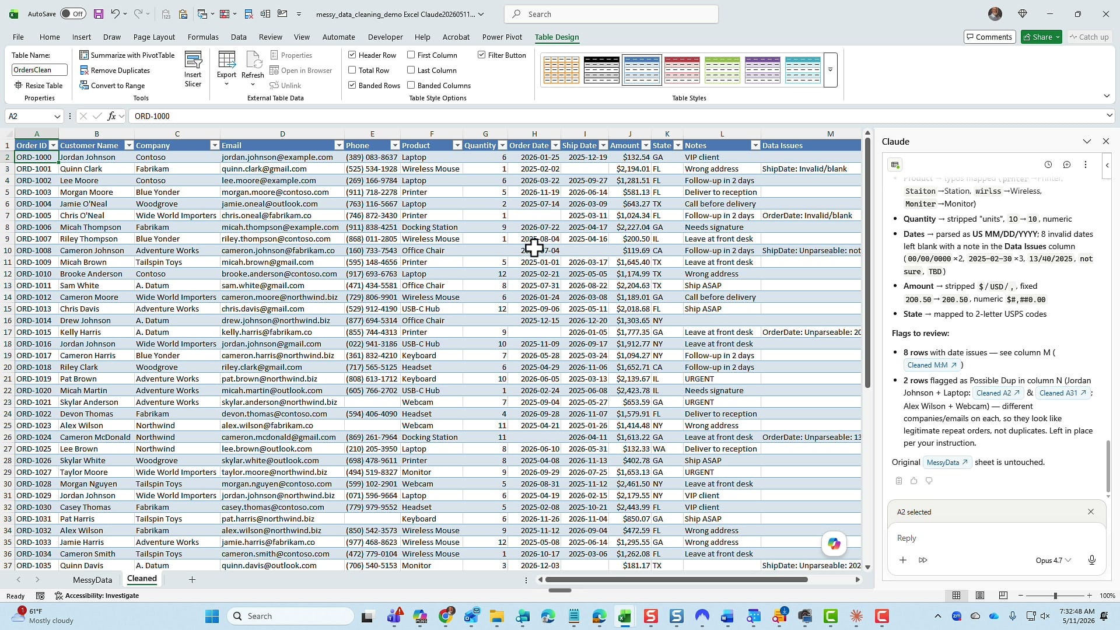
Task: Click the Windows Start button
Action: tap(212, 616)
